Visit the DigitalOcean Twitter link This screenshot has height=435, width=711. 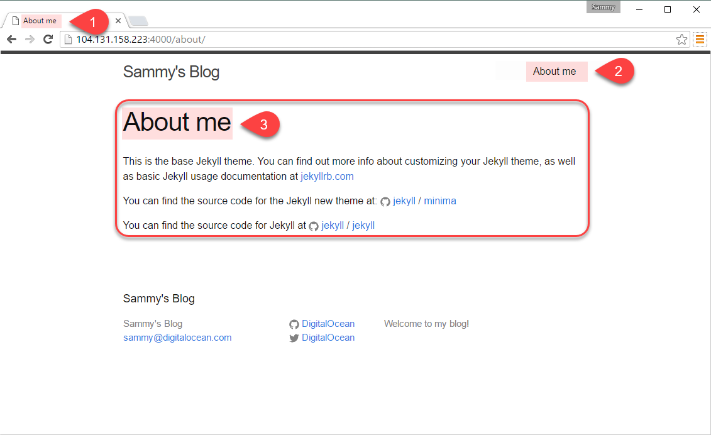pos(328,338)
